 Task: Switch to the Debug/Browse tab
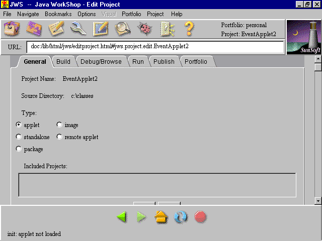(101, 61)
